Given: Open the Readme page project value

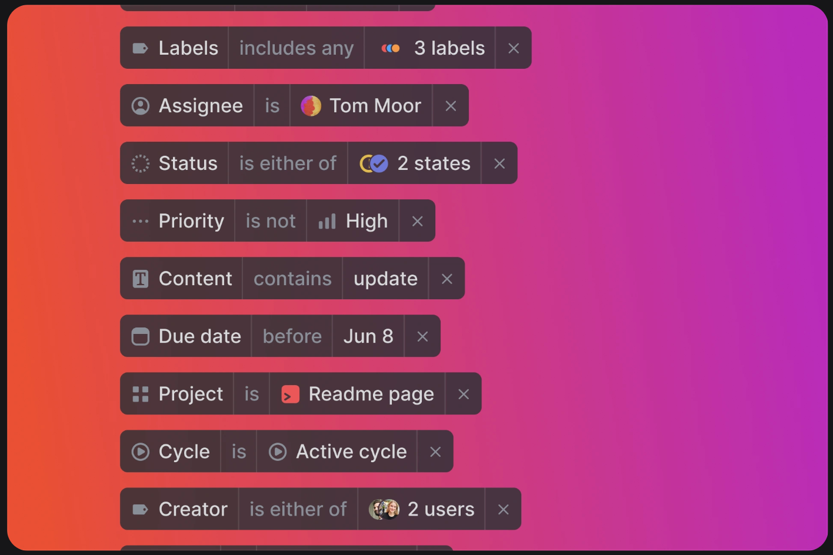Looking at the screenshot, I should 358,394.
